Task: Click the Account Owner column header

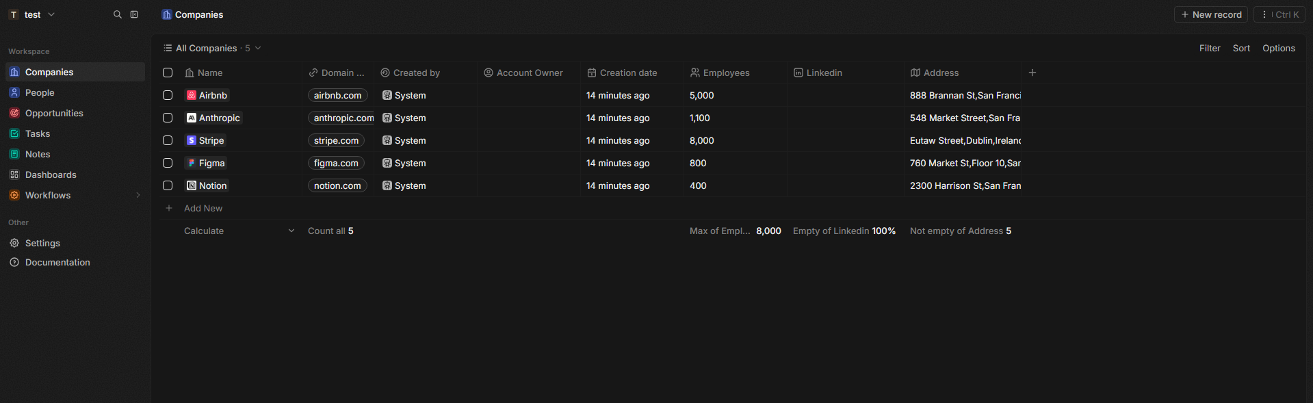Action: (530, 73)
